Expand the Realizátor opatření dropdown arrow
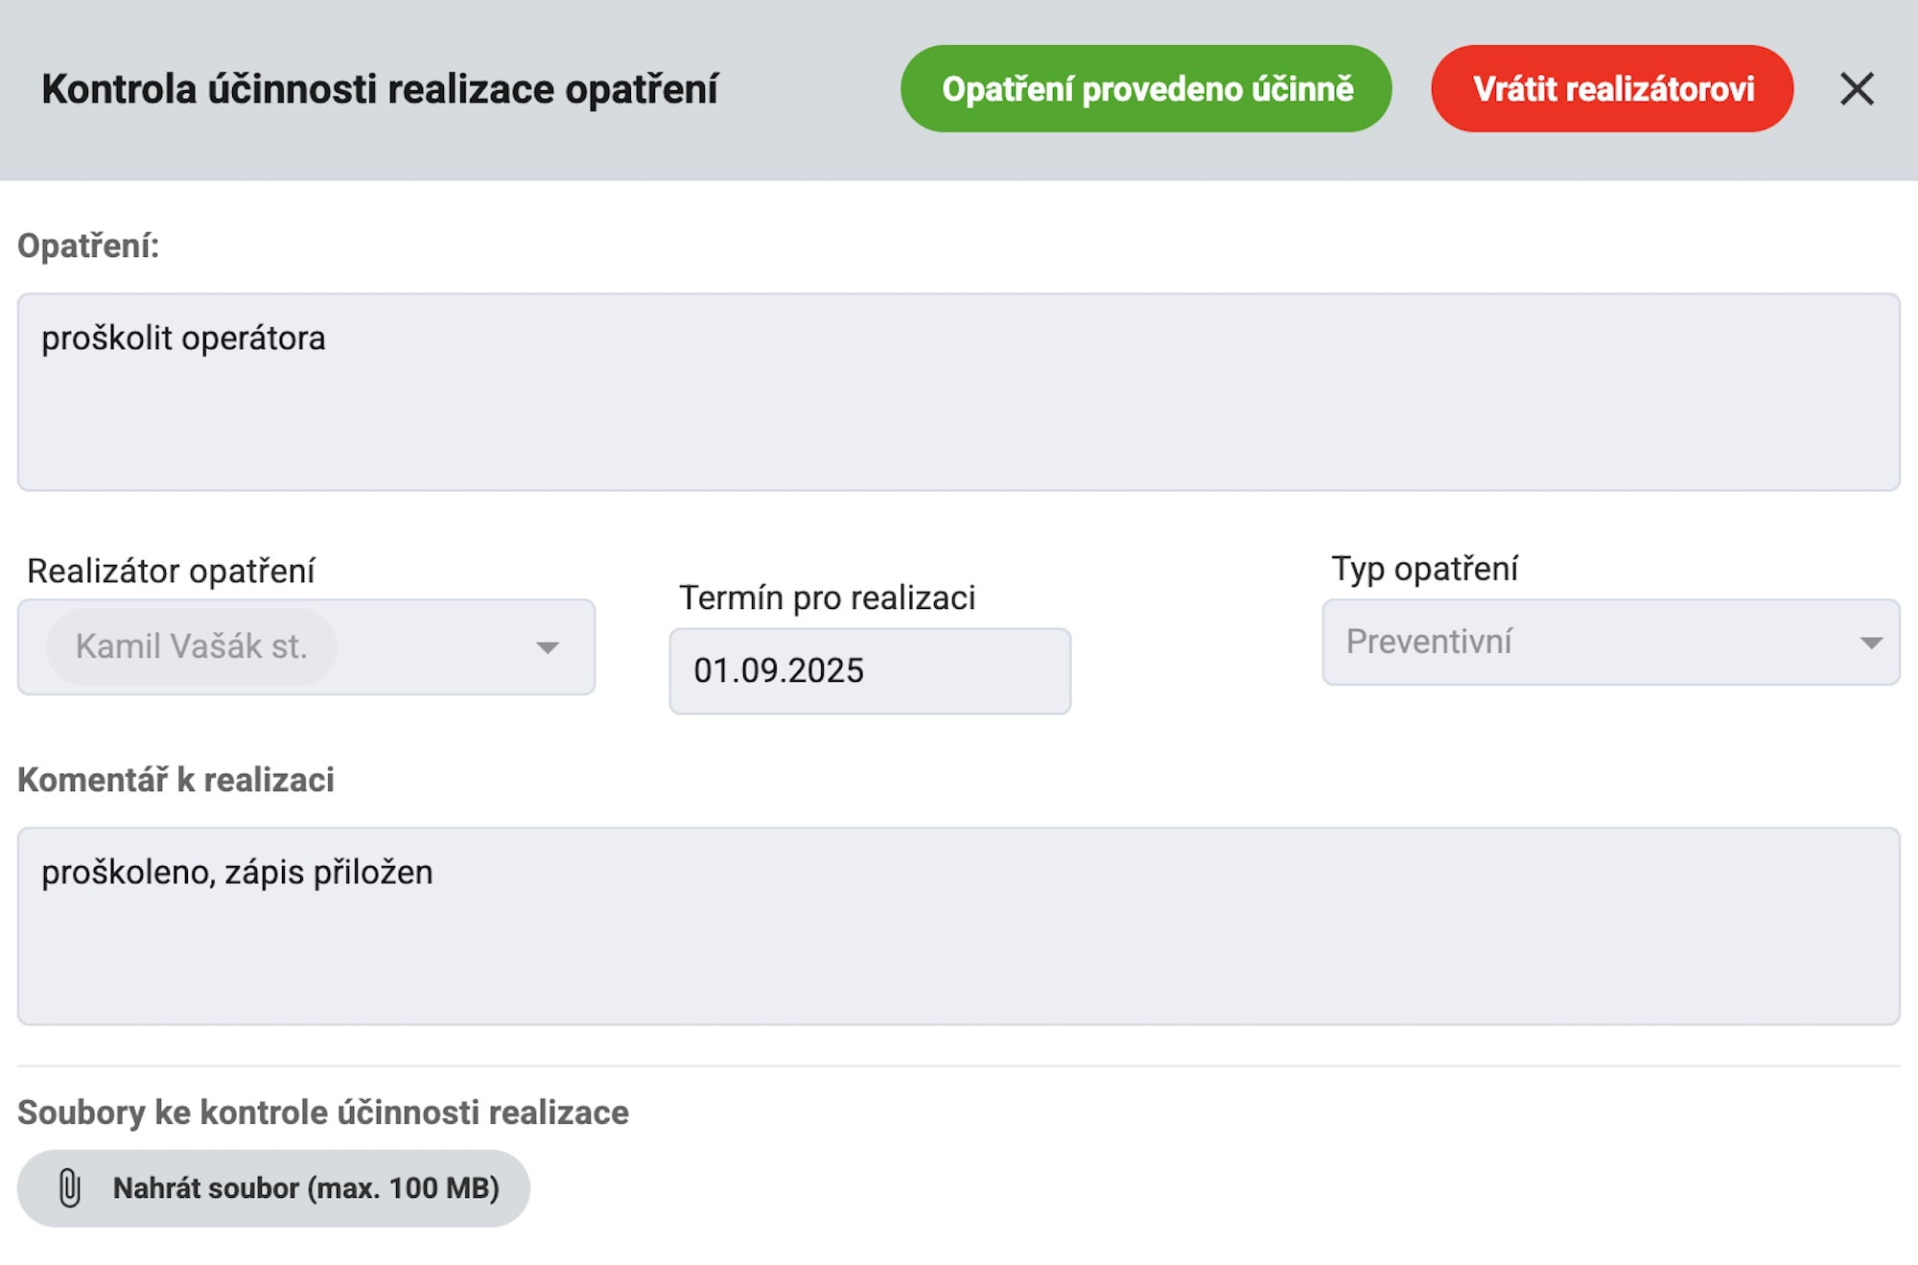Screen dimensions: 1918x1265 [548, 647]
